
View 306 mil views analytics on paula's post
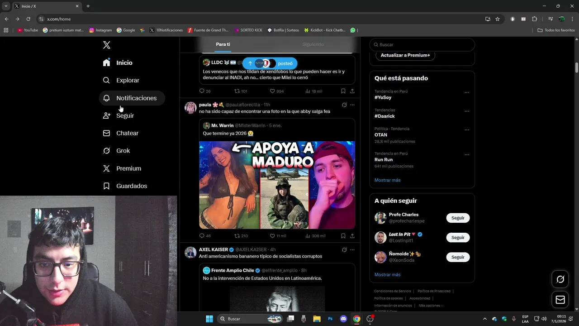315,236
